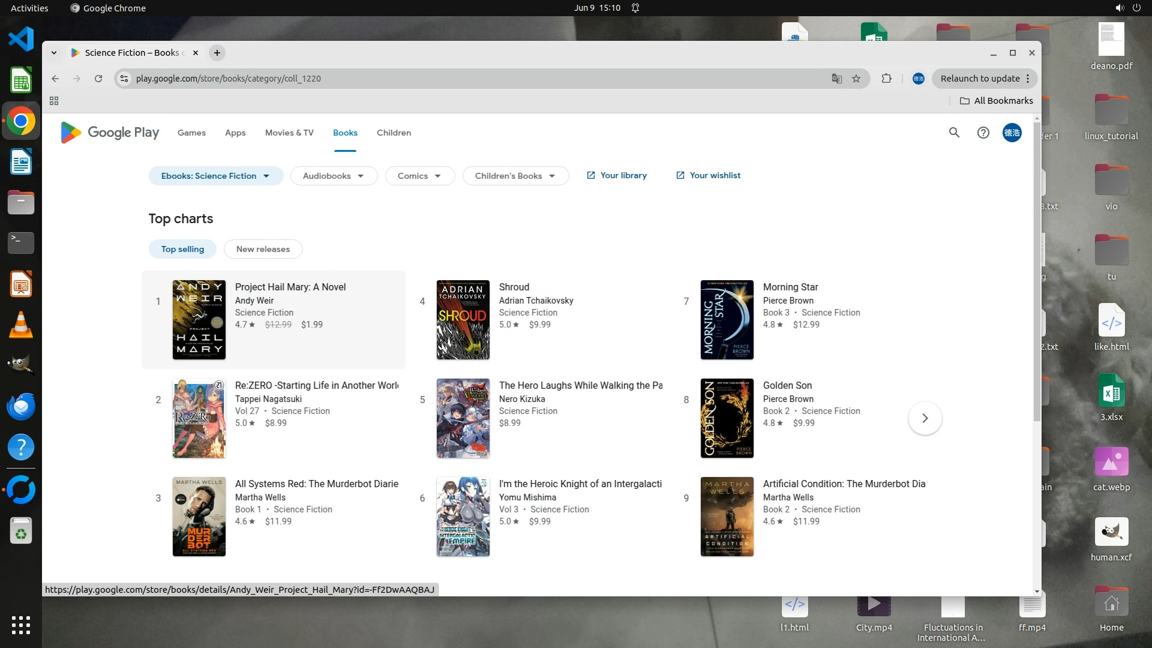
Task: Open the apps grid icon in bookmarks bar
Action: coord(54,101)
